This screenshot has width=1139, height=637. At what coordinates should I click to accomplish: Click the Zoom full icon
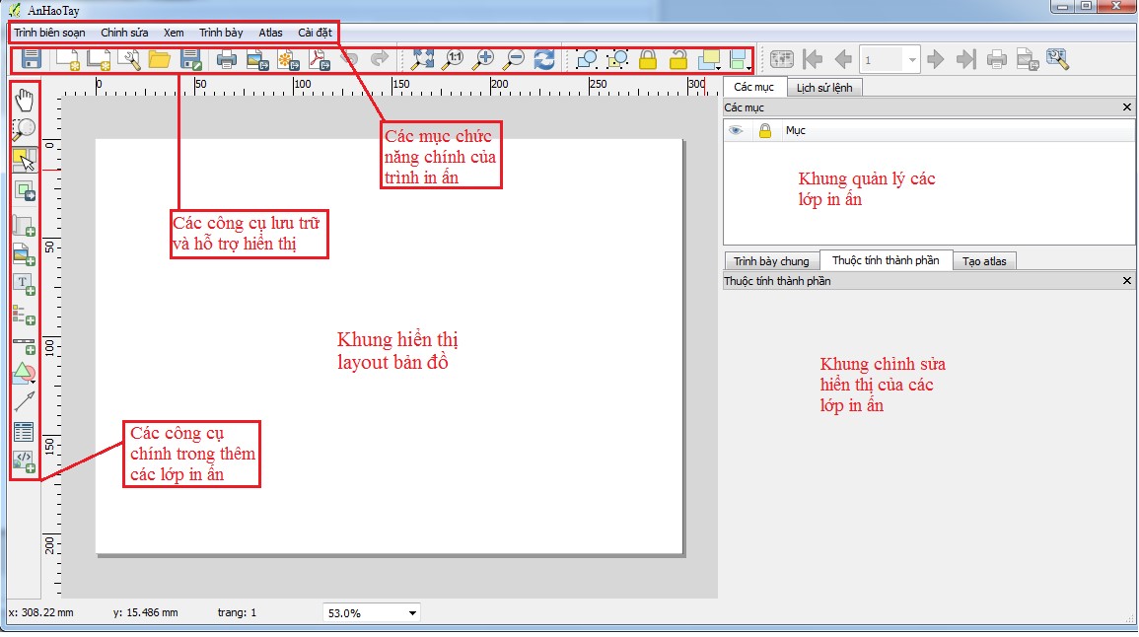pos(422,59)
